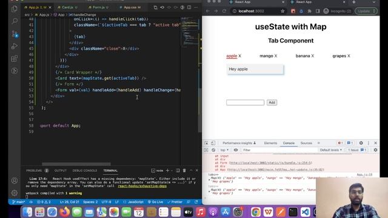This screenshot has height=218, width=388.
Task: Close the terminal panel
Action: click(x=197, y=171)
